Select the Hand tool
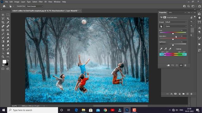This screenshot has height=113, width=202. click(8, 53)
